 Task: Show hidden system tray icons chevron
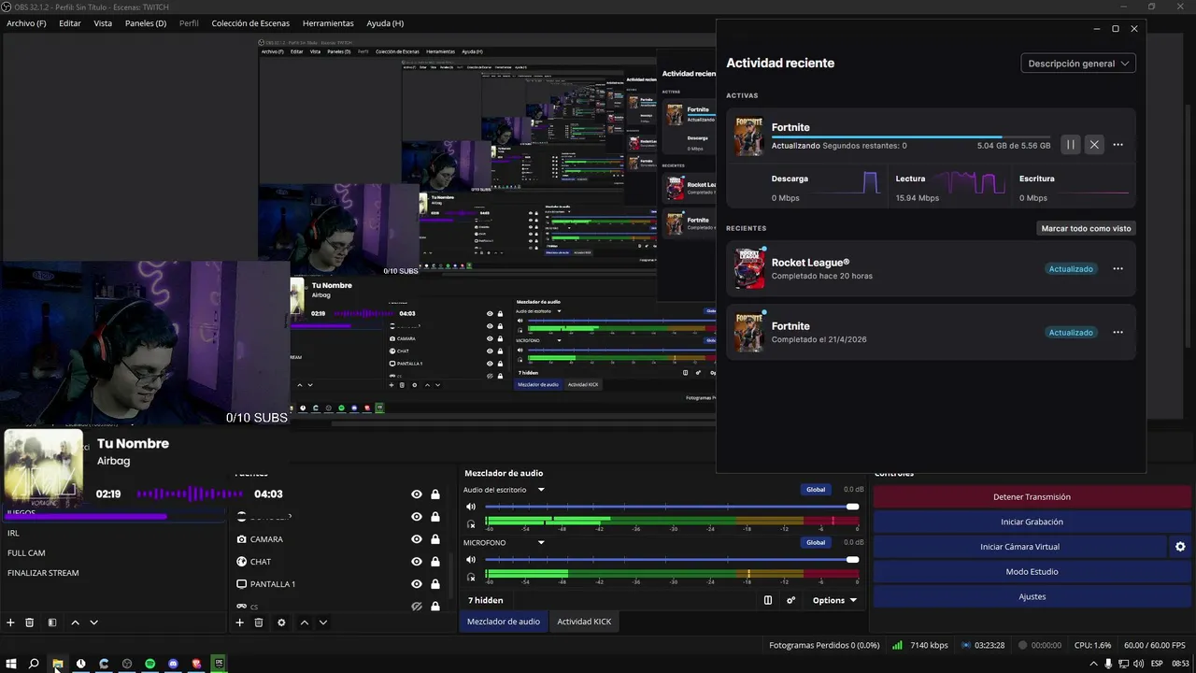point(1092,664)
